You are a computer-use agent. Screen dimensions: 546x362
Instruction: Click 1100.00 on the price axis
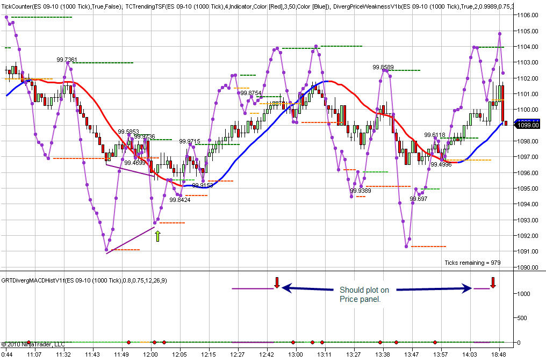click(528, 110)
